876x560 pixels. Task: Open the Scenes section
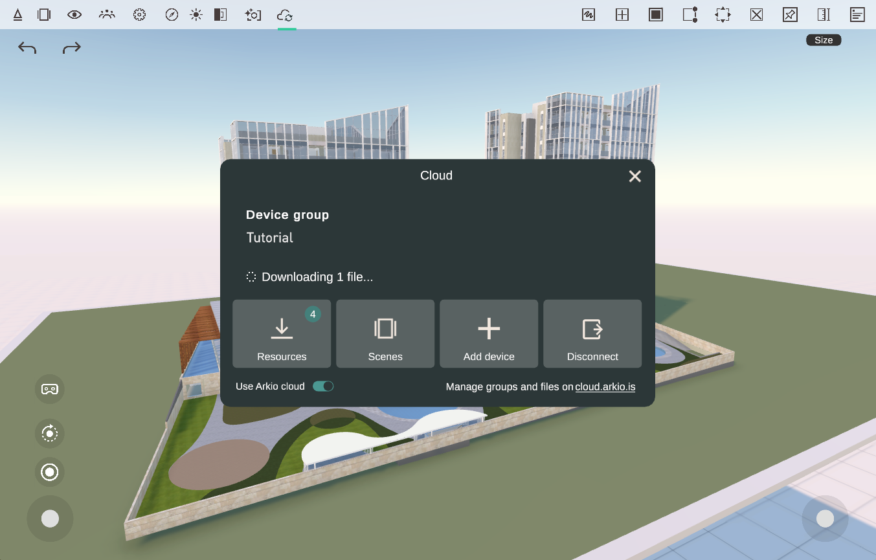385,333
